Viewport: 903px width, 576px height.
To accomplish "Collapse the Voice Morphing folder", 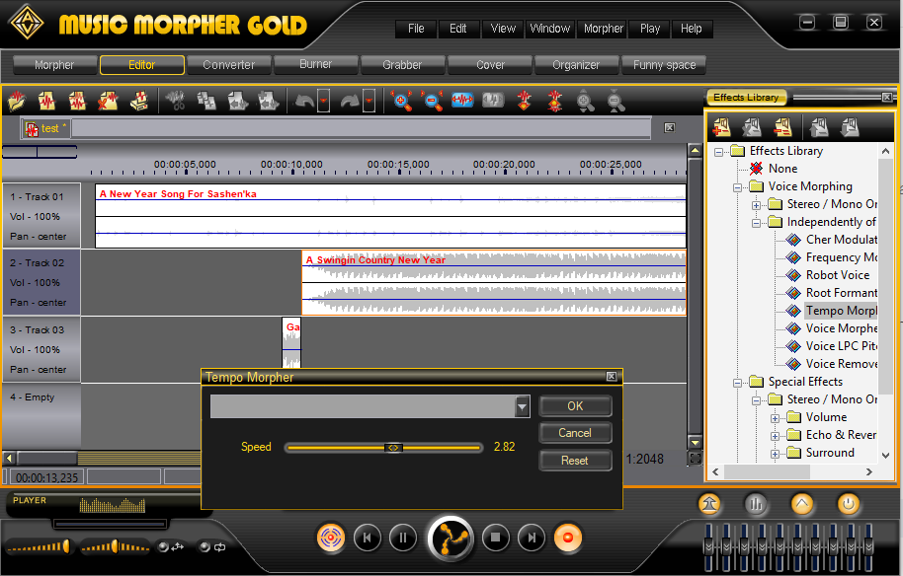I will pyautogui.click(x=737, y=187).
